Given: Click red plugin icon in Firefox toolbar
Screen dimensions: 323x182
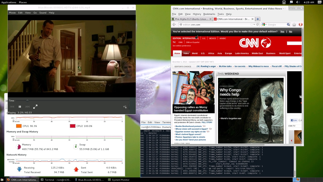Looking at the screenshot, I should [300, 25].
